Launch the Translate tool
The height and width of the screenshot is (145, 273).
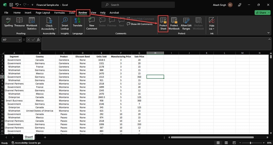pos(78,22)
